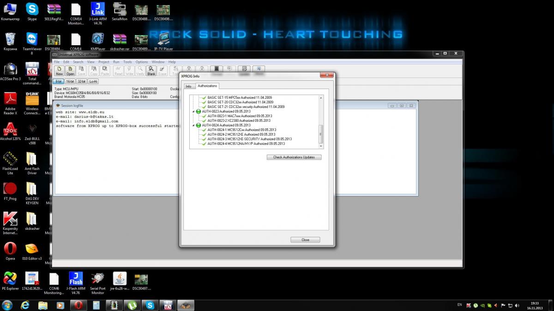
Task: Launch SerialMon desktop icon
Action: 120,10
